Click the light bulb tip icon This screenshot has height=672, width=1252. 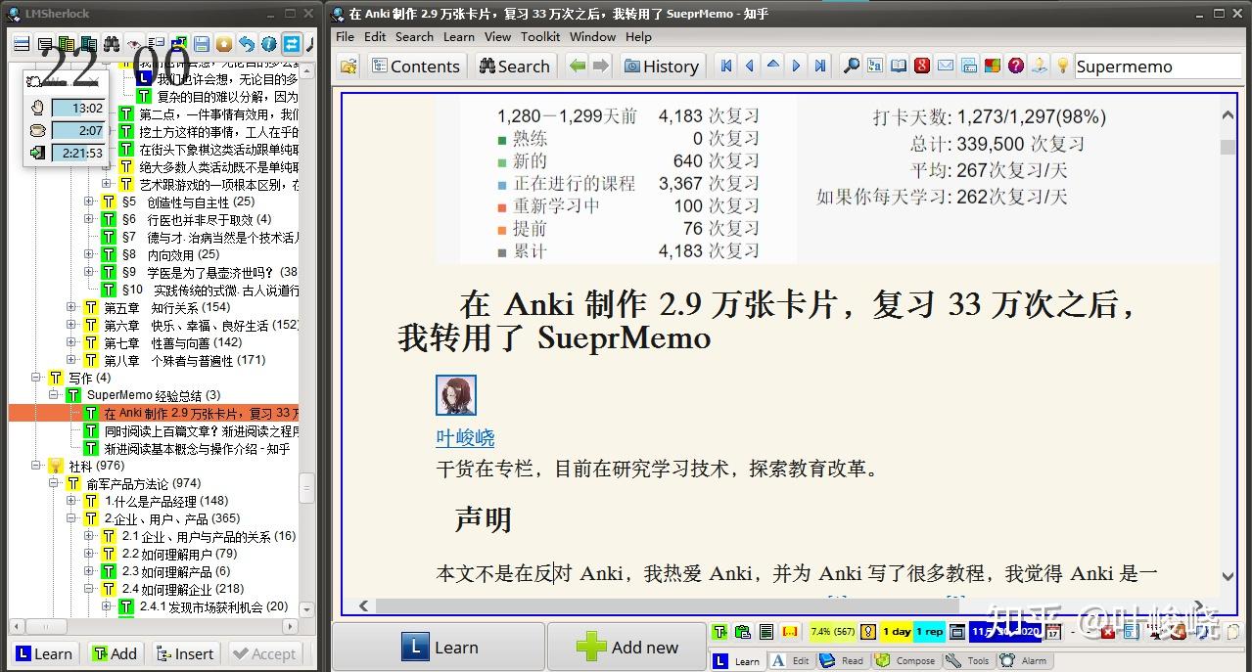point(1063,66)
